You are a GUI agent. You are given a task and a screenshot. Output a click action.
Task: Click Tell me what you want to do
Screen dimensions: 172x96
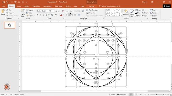[x=110, y=6]
